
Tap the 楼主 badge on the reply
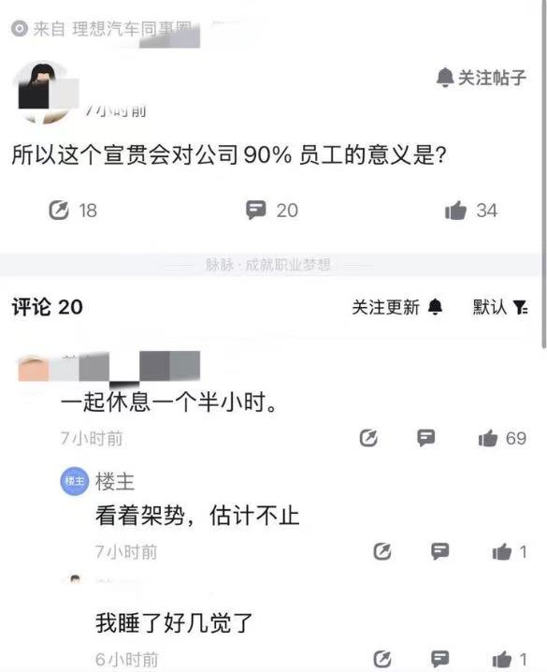click(x=75, y=481)
